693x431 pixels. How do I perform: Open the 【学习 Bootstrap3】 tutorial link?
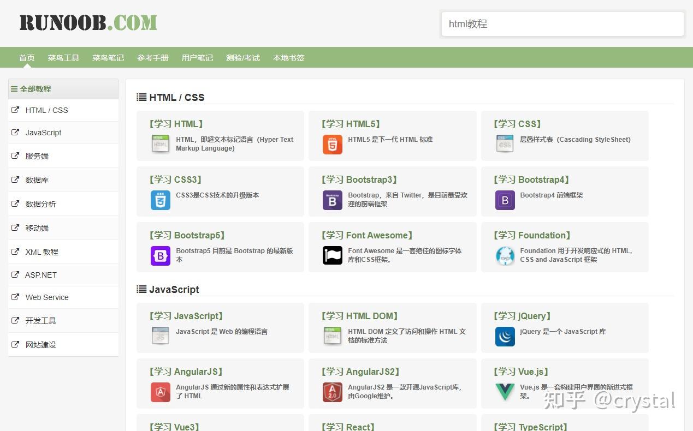click(359, 179)
